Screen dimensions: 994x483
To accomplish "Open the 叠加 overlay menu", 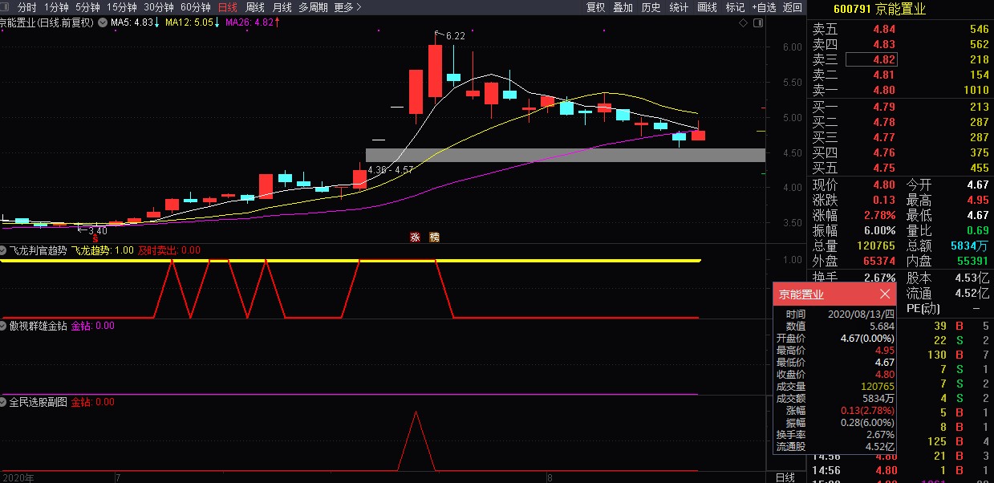I will click(623, 7).
